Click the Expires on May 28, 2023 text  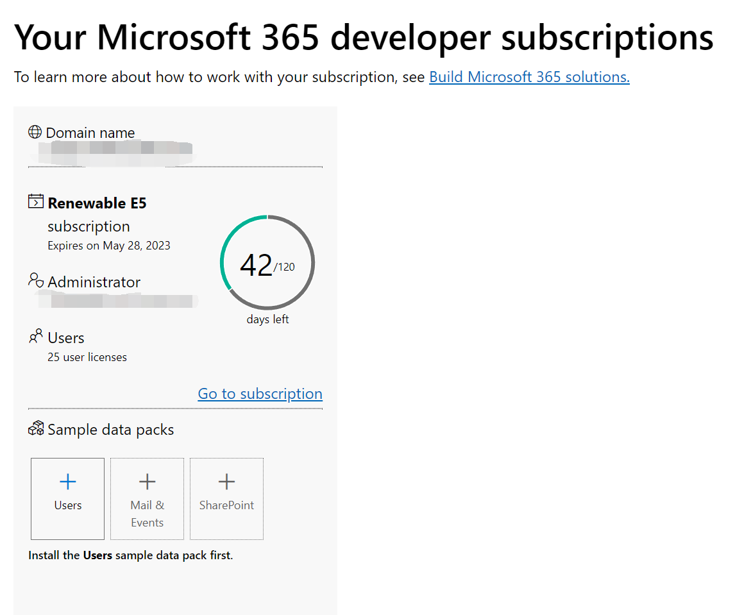click(109, 246)
